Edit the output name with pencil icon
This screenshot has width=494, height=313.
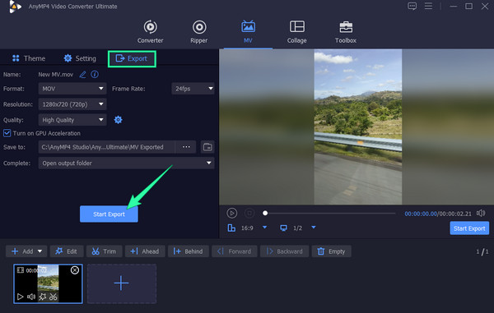coord(82,75)
